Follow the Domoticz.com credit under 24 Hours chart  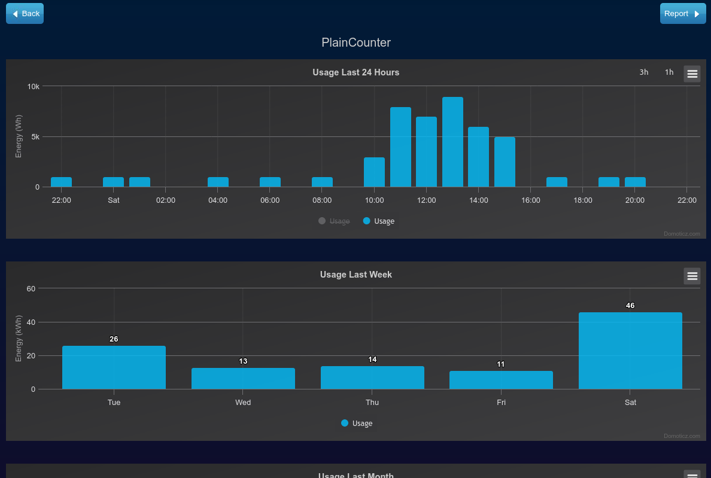click(x=682, y=234)
